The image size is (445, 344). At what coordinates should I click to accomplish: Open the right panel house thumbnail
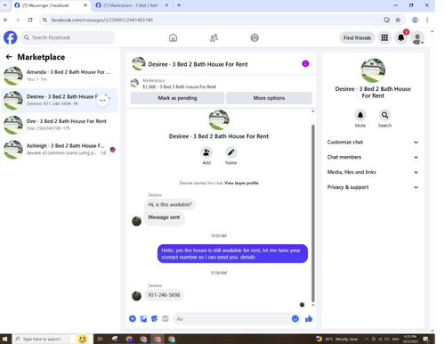[x=373, y=70]
